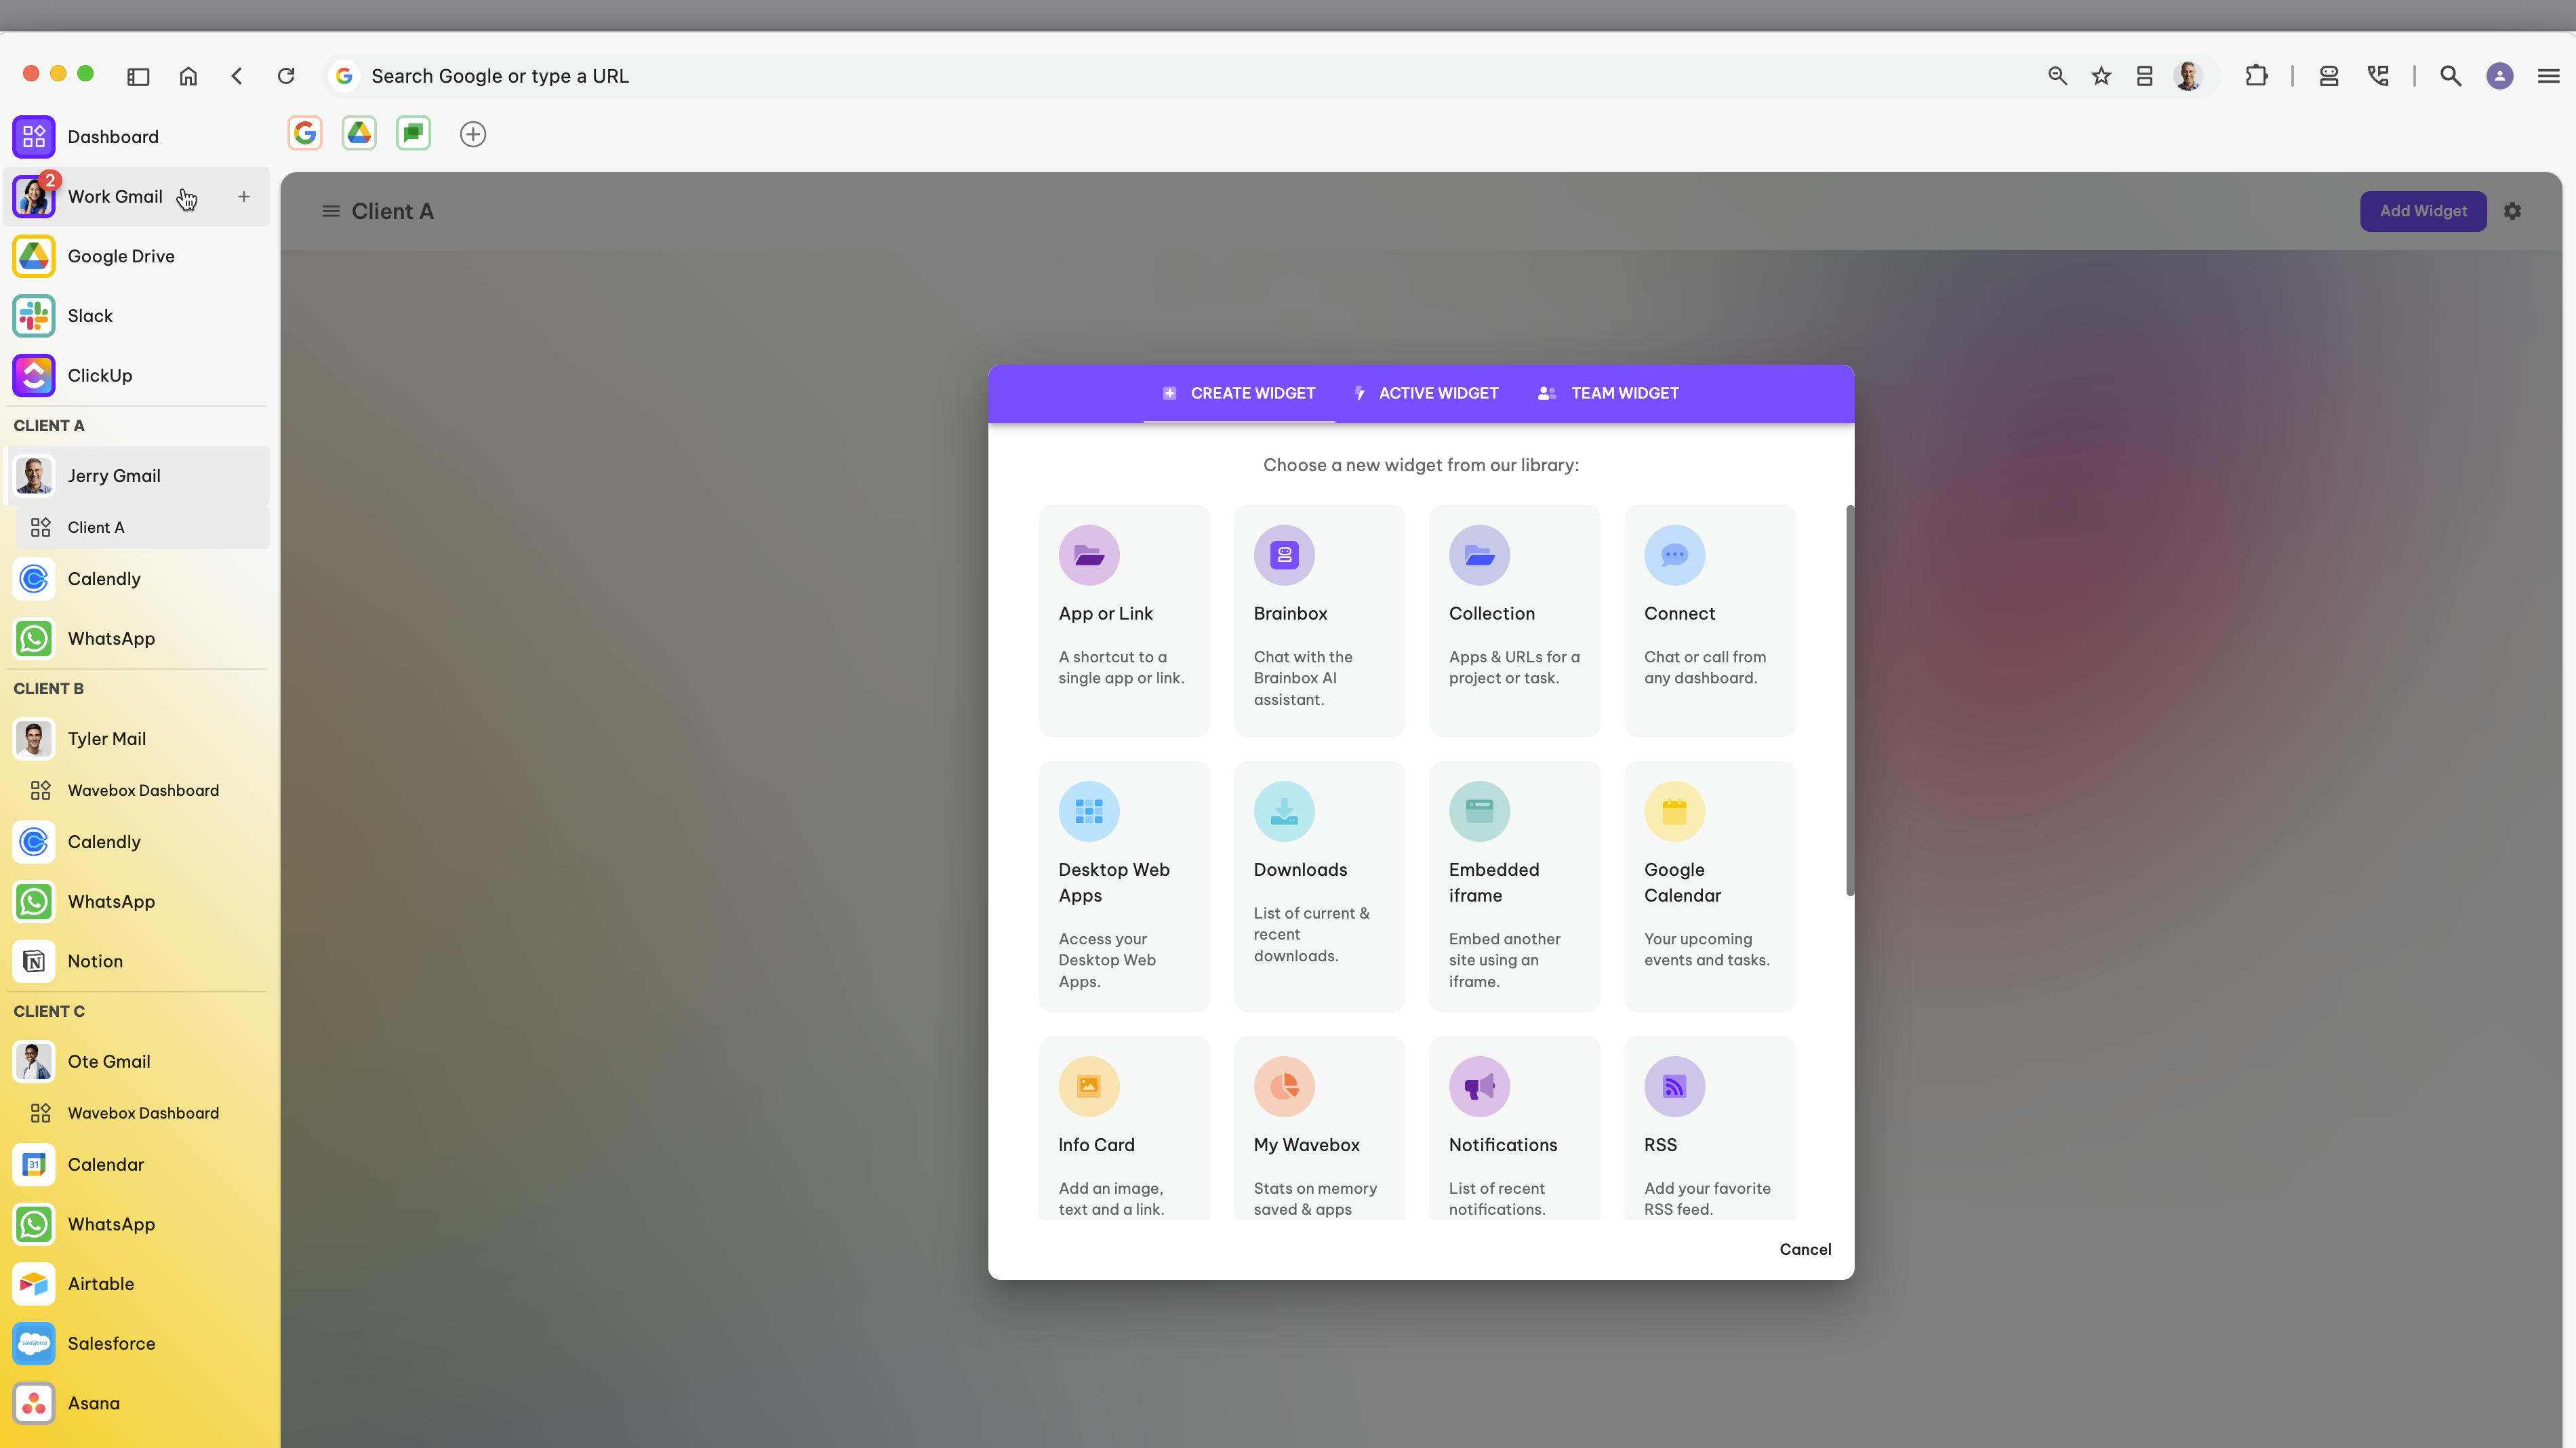Choose the Info Card widget
The width and height of the screenshot is (2576, 1448).
(x=1124, y=1129)
